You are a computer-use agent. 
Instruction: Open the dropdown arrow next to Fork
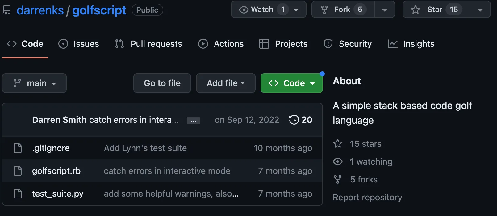coord(384,10)
